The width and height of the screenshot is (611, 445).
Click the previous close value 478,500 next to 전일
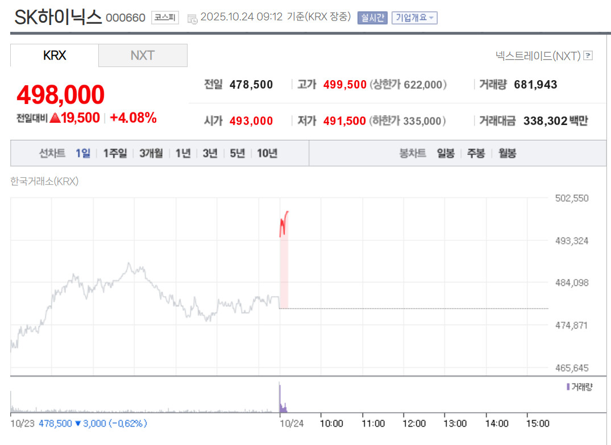tap(251, 85)
